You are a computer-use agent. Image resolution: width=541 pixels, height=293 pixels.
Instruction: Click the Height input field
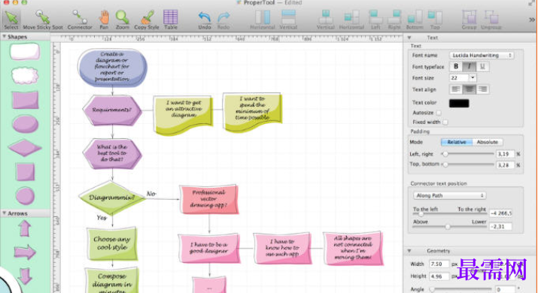[x=439, y=276]
